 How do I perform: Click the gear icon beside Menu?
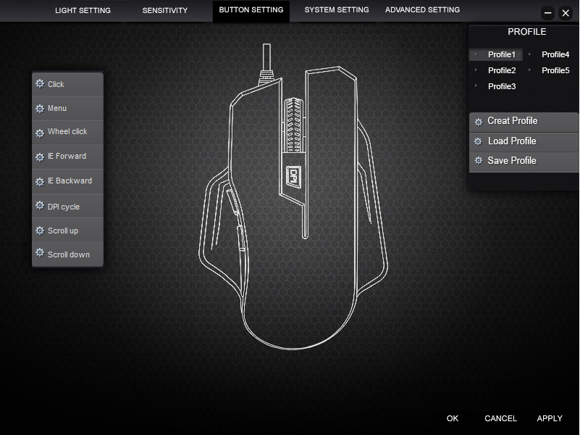pos(40,108)
